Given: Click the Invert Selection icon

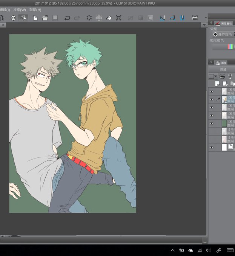Looking at the screenshot, I should click(140, 18).
